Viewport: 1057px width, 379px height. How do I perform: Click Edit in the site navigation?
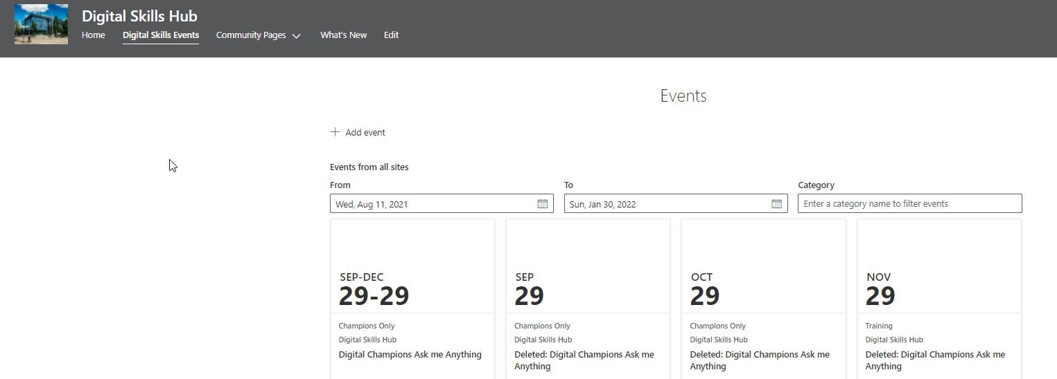(391, 35)
